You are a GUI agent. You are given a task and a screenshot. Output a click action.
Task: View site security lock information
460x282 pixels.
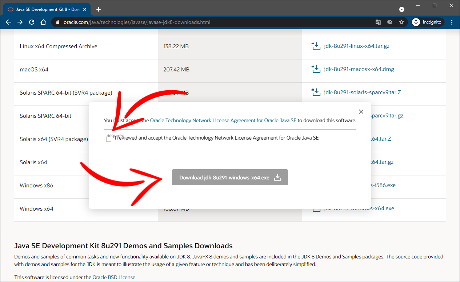coord(58,22)
